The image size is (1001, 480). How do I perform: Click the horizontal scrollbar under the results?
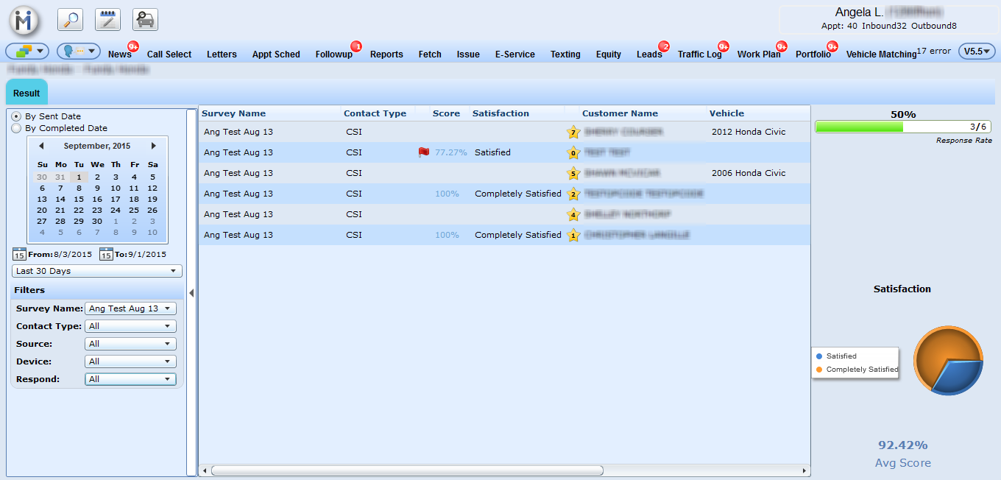pyautogui.click(x=406, y=470)
